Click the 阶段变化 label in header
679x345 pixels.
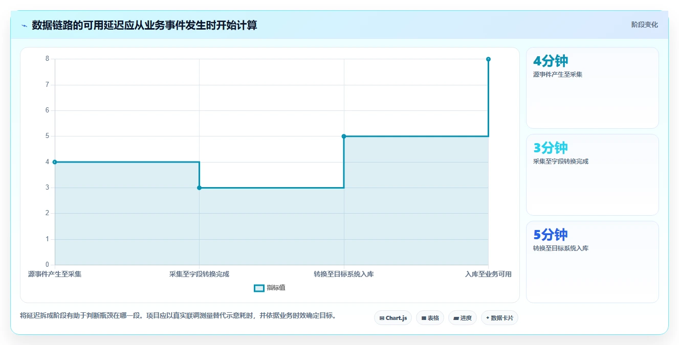tap(645, 25)
